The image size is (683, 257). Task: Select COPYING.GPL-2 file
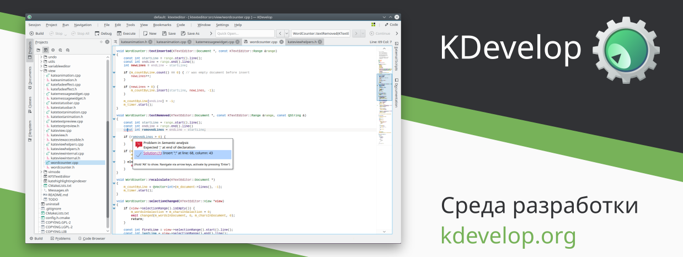(x=59, y=222)
